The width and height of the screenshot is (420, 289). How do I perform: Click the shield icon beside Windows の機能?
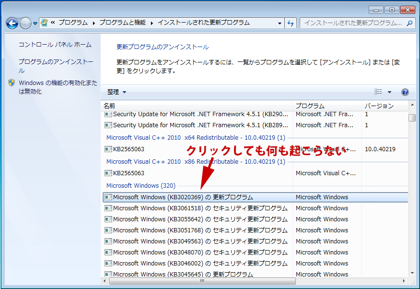tap(12, 83)
